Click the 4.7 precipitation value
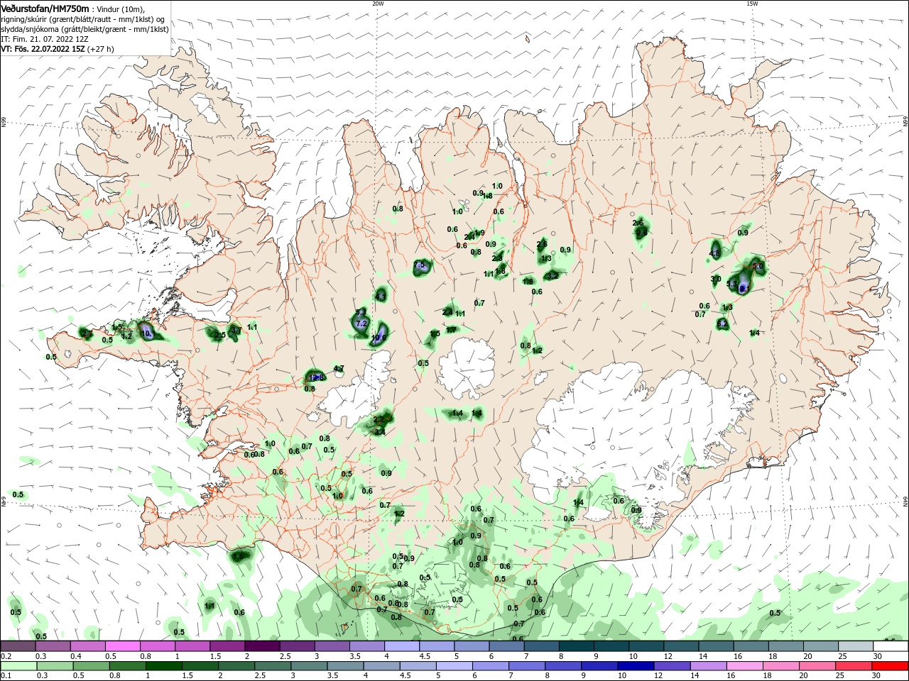 tap(339, 368)
